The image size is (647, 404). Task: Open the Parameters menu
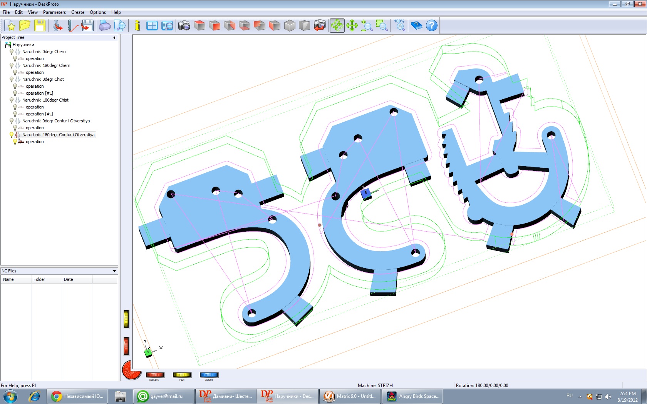point(54,12)
